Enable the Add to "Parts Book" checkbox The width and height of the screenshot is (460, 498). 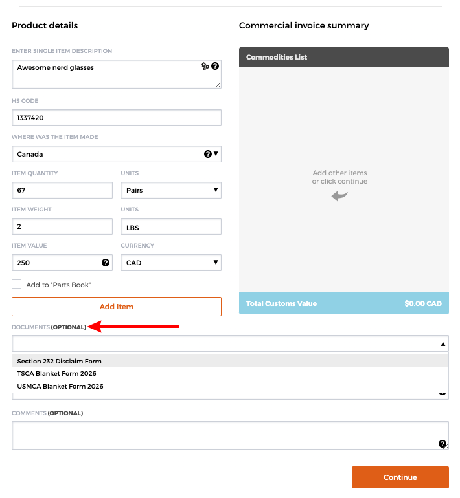17,285
